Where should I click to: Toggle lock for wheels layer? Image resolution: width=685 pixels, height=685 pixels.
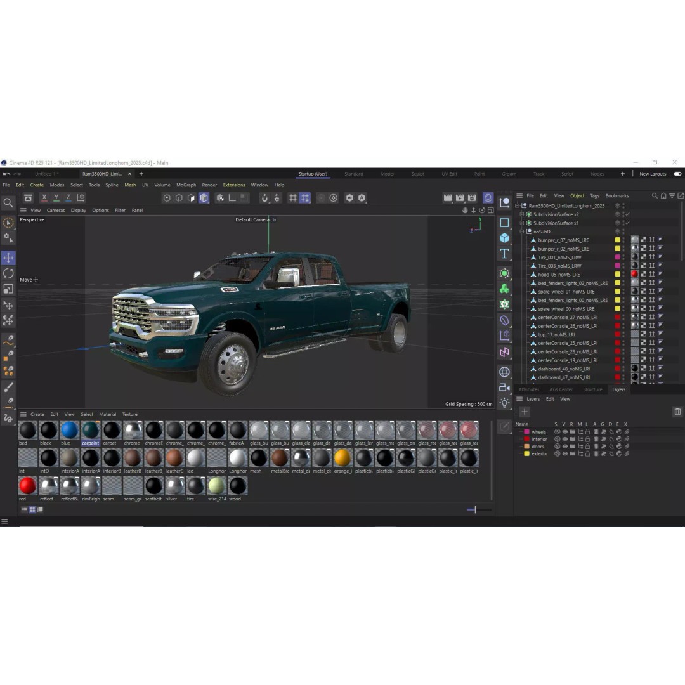pyautogui.click(x=587, y=432)
